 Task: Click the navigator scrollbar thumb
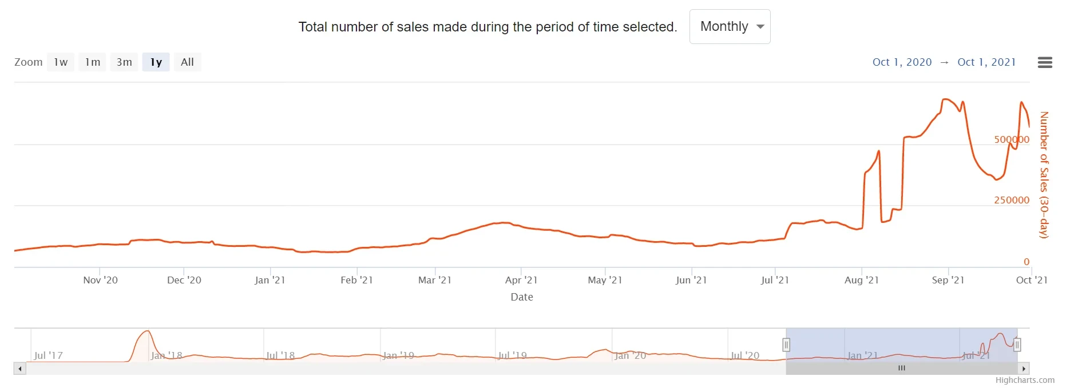tap(901, 369)
